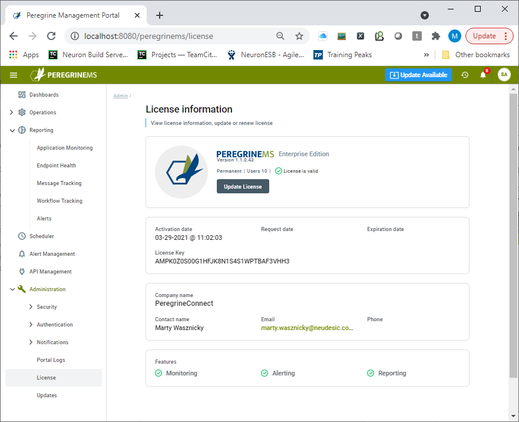
Task: Open Portal Logs in sidebar
Action: click(51, 360)
